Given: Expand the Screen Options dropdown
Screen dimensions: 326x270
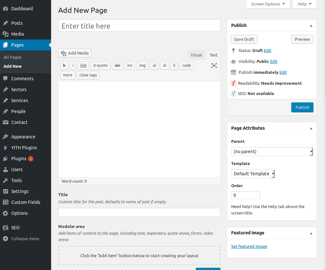Looking at the screenshot, I should click(x=268, y=4).
